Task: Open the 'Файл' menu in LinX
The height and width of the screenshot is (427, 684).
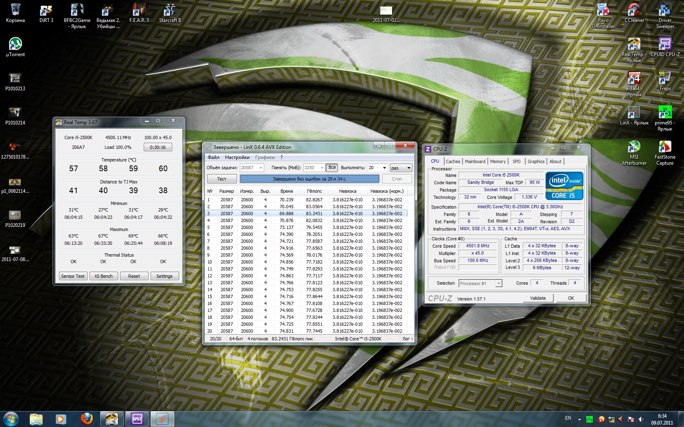Action: tap(213, 157)
